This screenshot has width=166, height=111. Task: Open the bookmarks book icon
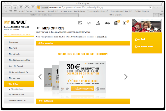coord(10,11)
